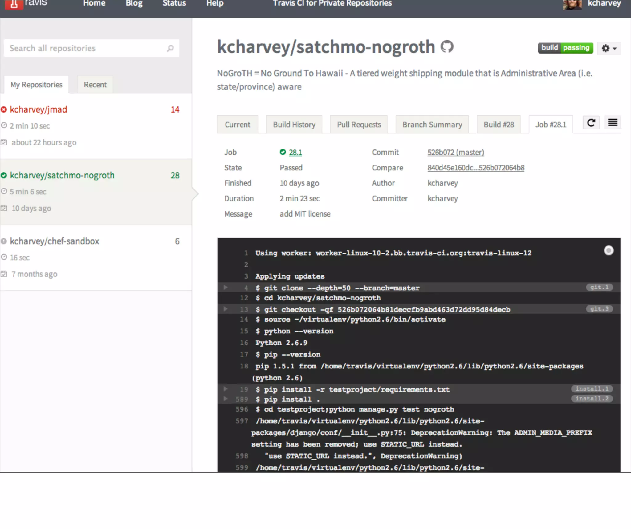Screen dimensions: 631x529
Task: Click the round follow-log button in console
Action: coord(609,250)
